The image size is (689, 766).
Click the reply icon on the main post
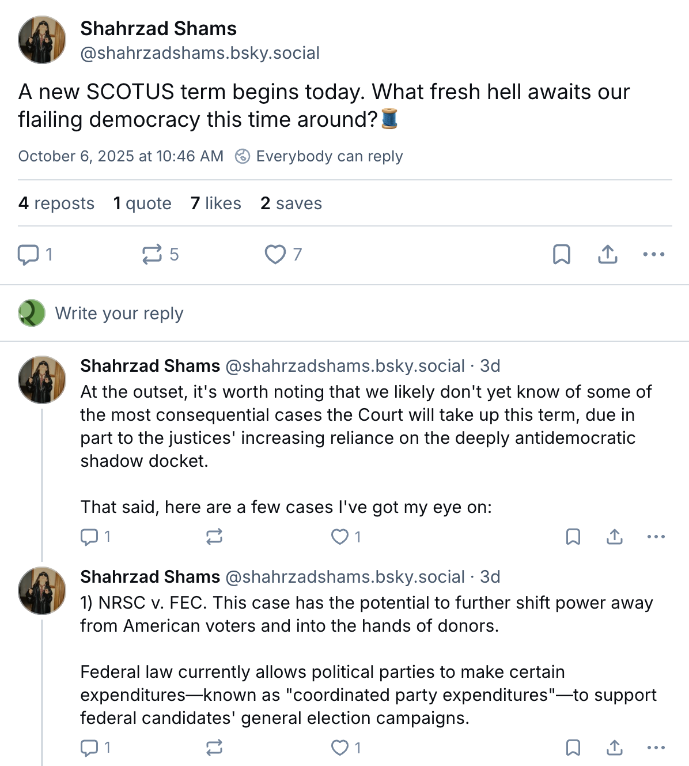click(28, 254)
